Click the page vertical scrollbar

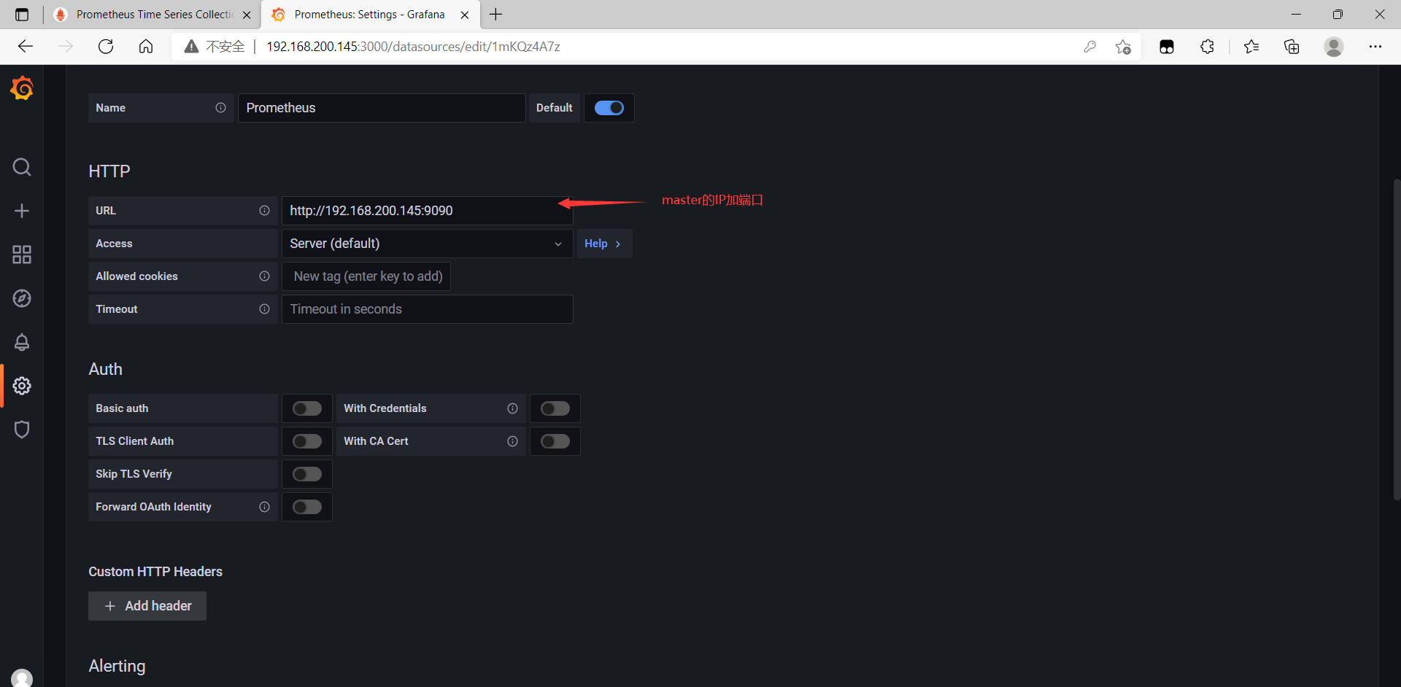(1397, 339)
